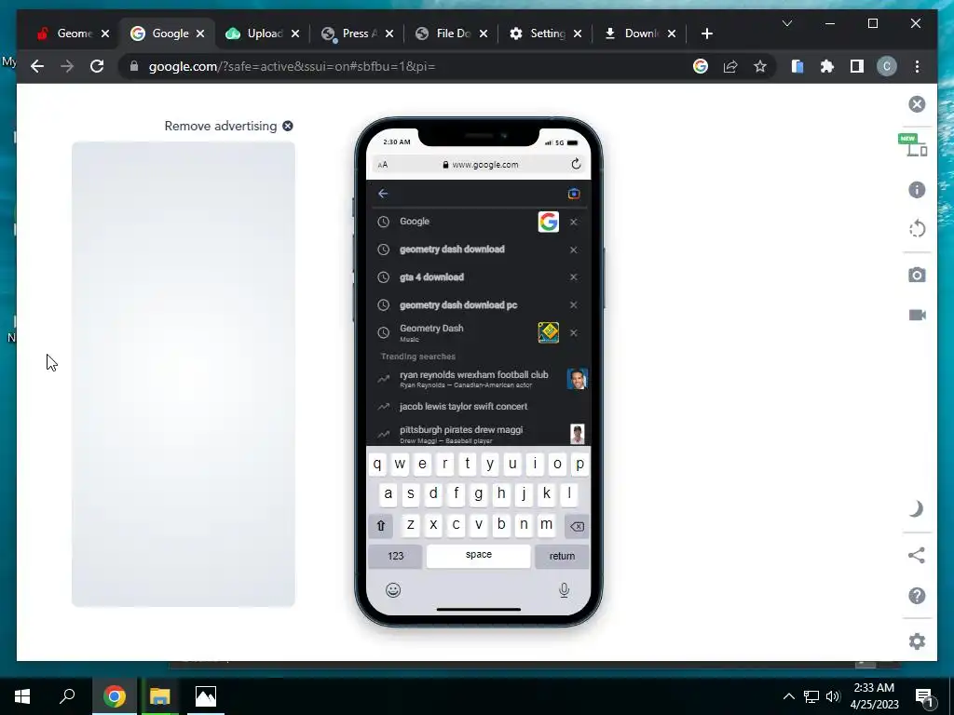
Task: Tap the shift key on phone keyboard
Action: tap(381, 526)
